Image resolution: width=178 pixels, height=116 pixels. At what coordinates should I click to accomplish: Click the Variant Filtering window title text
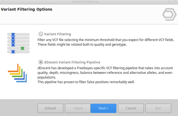pos(85,2)
